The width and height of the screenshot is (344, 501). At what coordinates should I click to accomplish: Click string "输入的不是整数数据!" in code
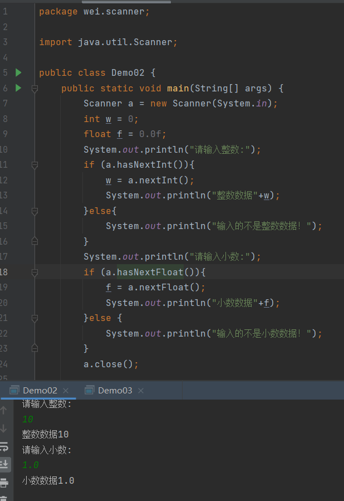coord(262,226)
